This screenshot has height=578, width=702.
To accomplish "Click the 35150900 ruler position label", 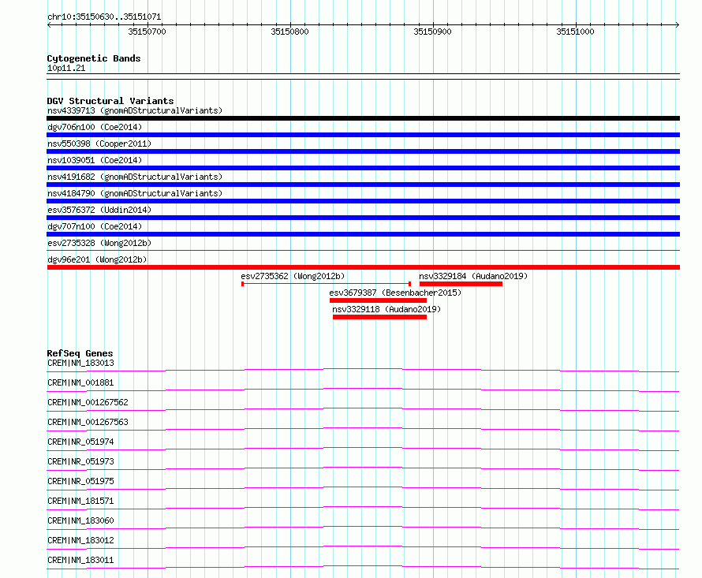I will coord(432,32).
